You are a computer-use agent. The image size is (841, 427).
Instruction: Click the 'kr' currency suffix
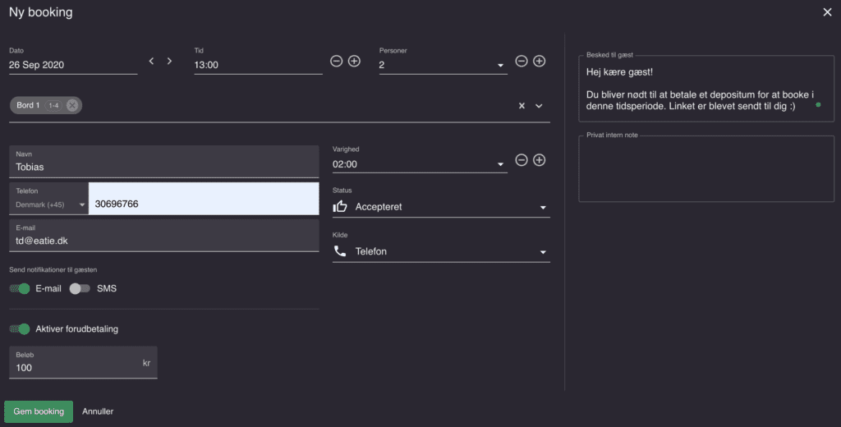(x=146, y=363)
